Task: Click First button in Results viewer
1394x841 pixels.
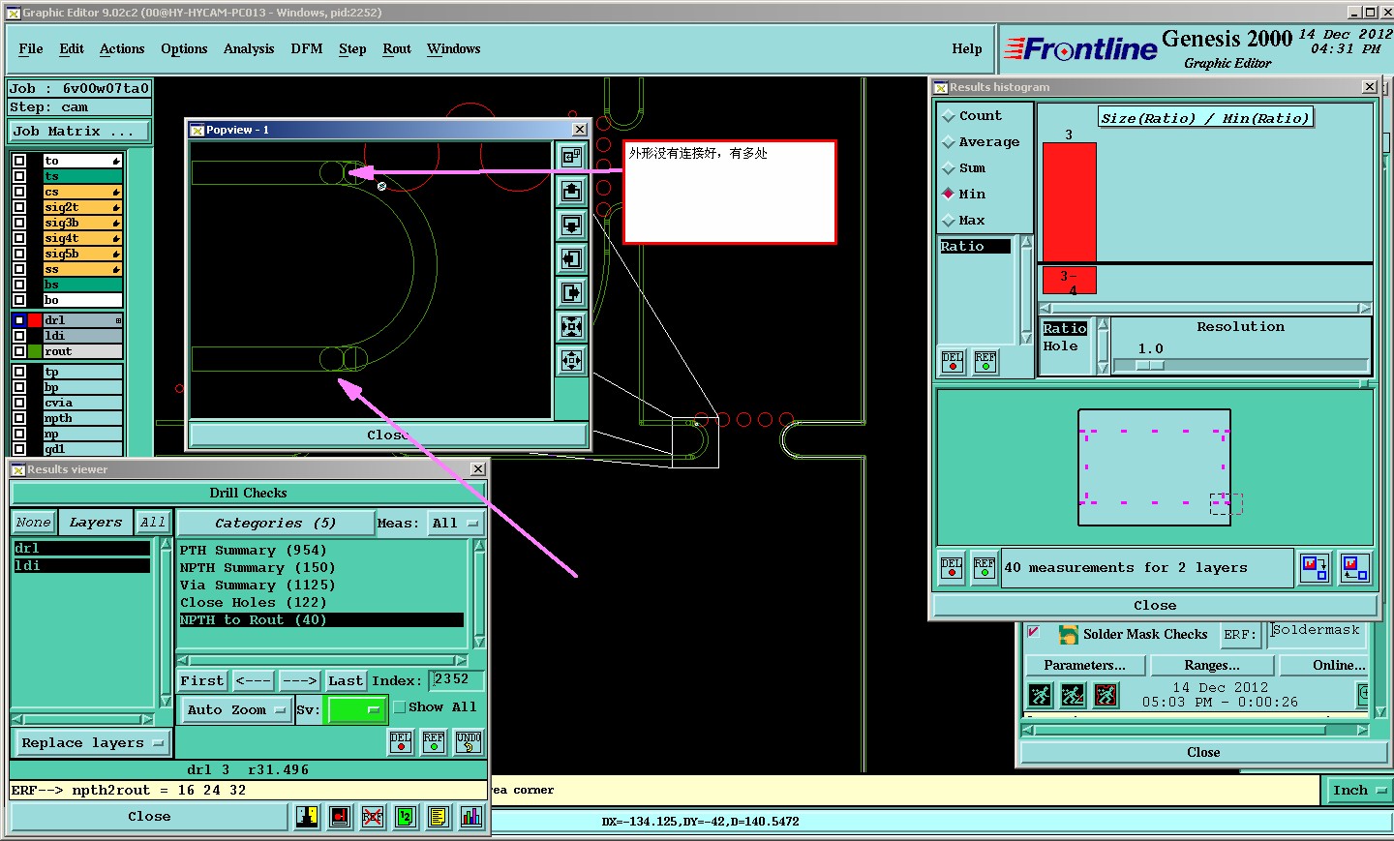Action: tap(202, 681)
